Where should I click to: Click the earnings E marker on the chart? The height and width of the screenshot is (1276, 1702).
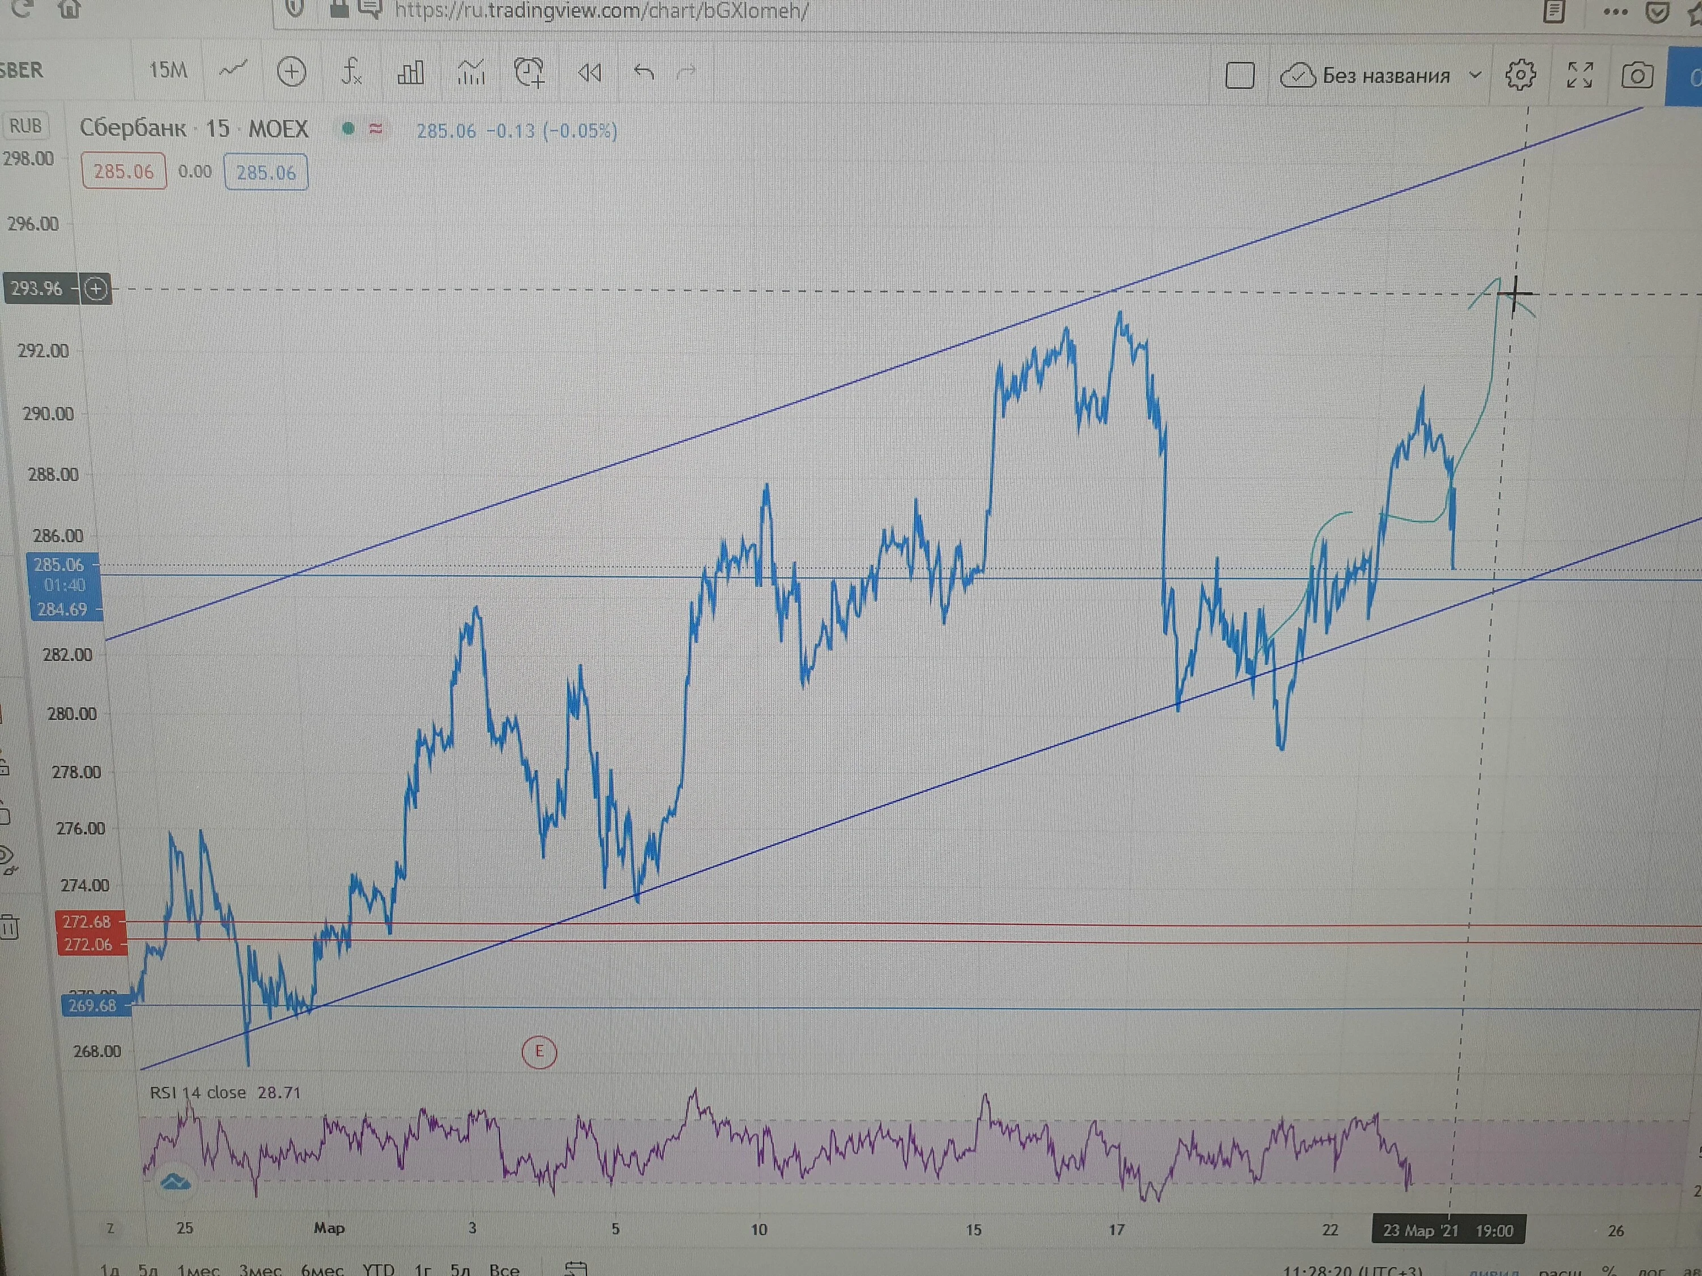point(538,1051)
